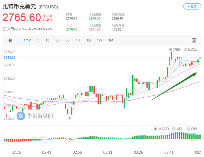
Task: Select the 60 minute interval tab
Action: [x=67, y=40]
